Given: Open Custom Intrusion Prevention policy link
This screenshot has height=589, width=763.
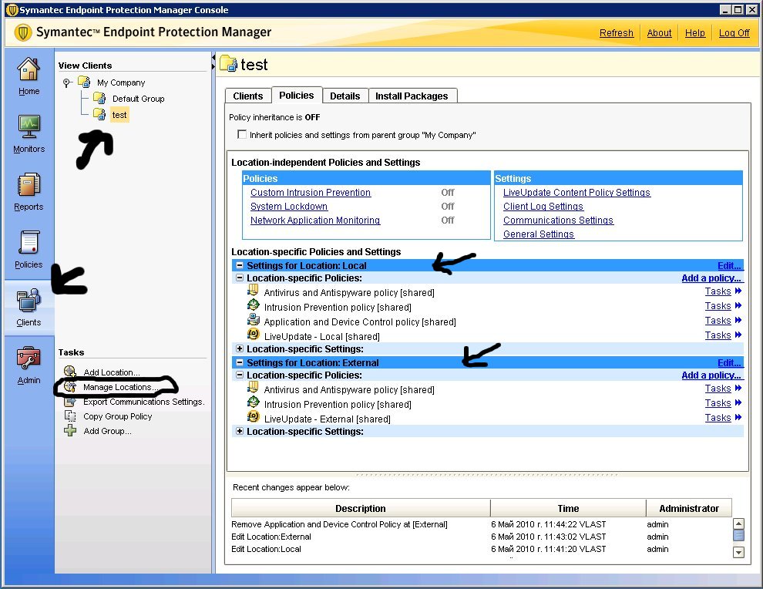Looking at the screenshot, I should point(311,192).
